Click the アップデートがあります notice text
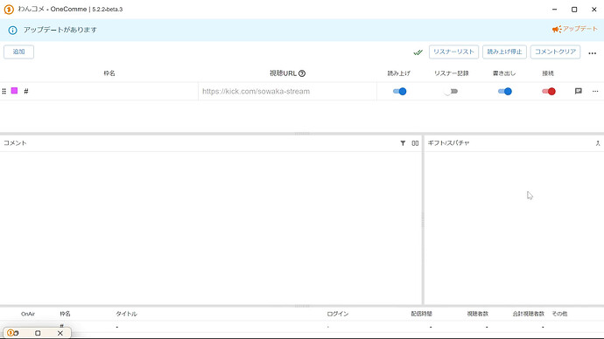The width and height of the screenshot is (604, 339). tap(60, 30)
